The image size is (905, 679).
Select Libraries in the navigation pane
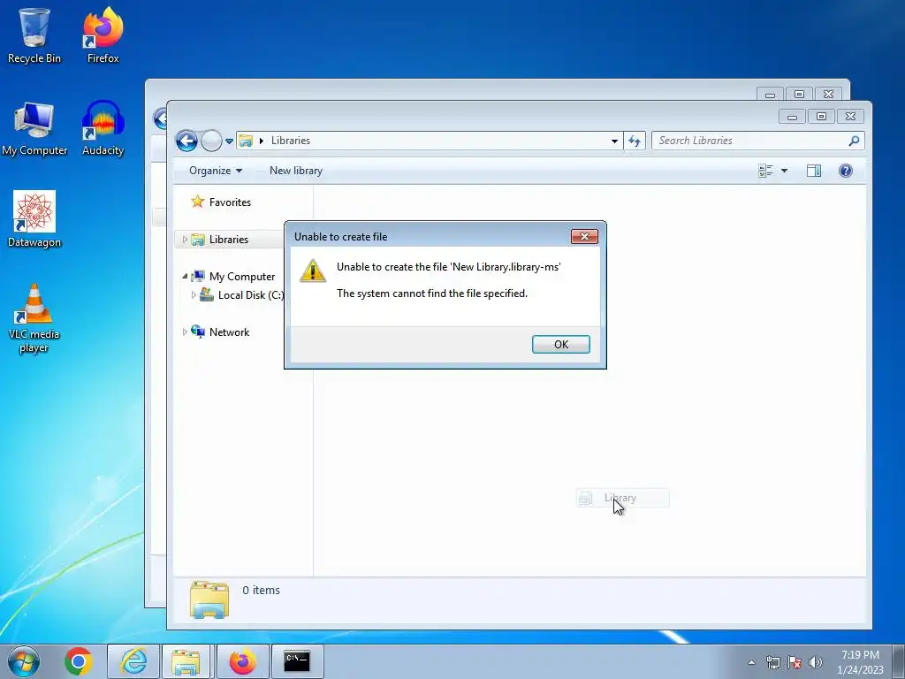[x=229, y=239]
